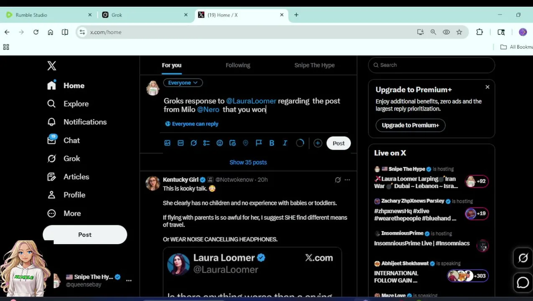Viewport: 533px width, 301px height.
Task: Toggle italic formatting in composer
Action: (285, 143)
